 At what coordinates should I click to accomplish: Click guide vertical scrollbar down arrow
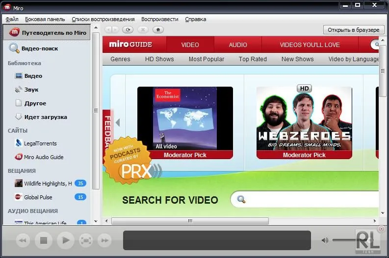coord(383,213)
